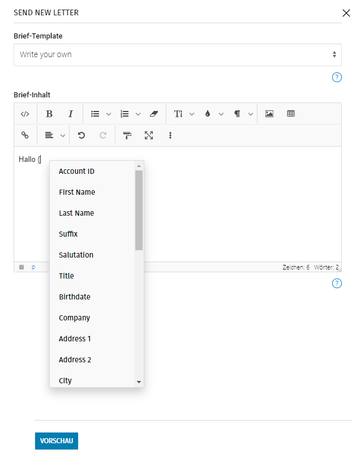Click the clear formatting eraser icon
The height and width of the screenshot is (454, 352).
tap(154, 114)
